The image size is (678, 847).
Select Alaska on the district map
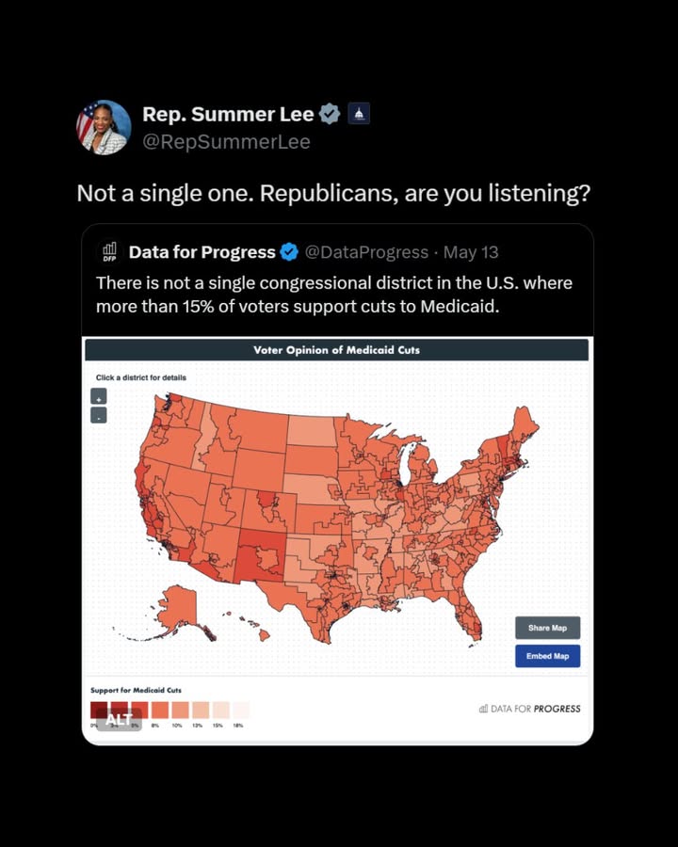(x=178, y=608)
